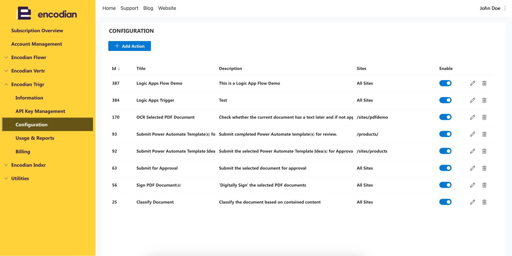This screenshot has width=512, height=256.
Task: Click the 'Sign PDF Document(s)' title cell
Action: 159,185
